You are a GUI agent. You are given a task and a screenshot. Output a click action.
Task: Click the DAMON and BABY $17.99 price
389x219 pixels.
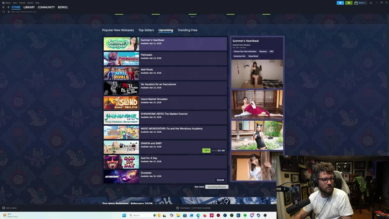(221, 151)
